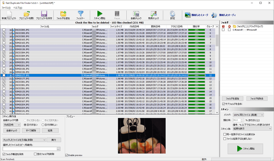Select the 日付が新しい radio button
274x161 pixels.
(x=43, y=125)
